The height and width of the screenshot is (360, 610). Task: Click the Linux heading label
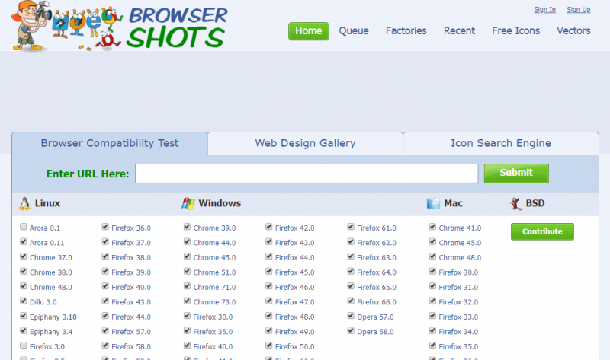(47, 203)
